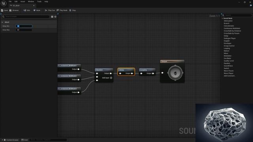Viewport: 253px width, 142px height.
Task: Open the Cmd console dropdown
Action: pos(25,140)
